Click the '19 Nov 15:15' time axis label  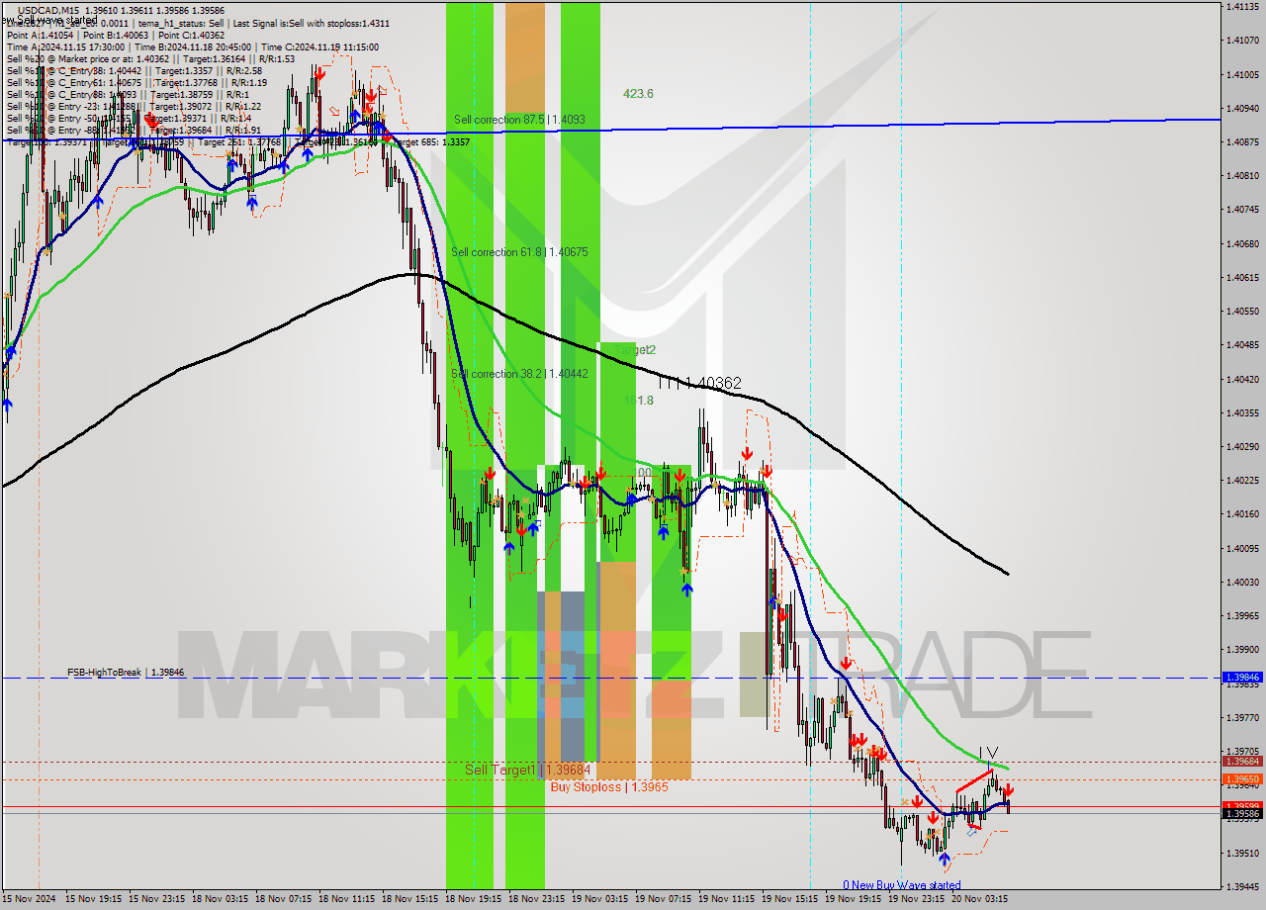coord(790,899)
